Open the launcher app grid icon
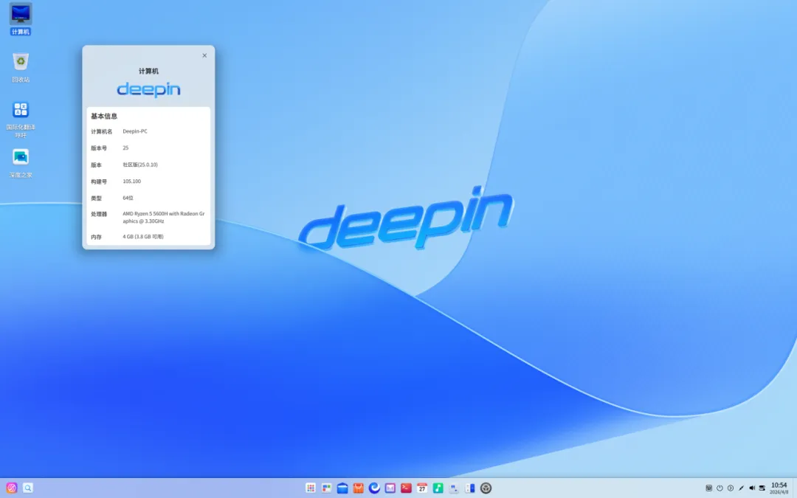797x498 pixels. [x=311, y=488]
